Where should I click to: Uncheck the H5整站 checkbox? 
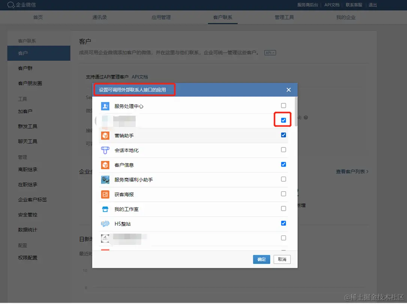(283, 224)
